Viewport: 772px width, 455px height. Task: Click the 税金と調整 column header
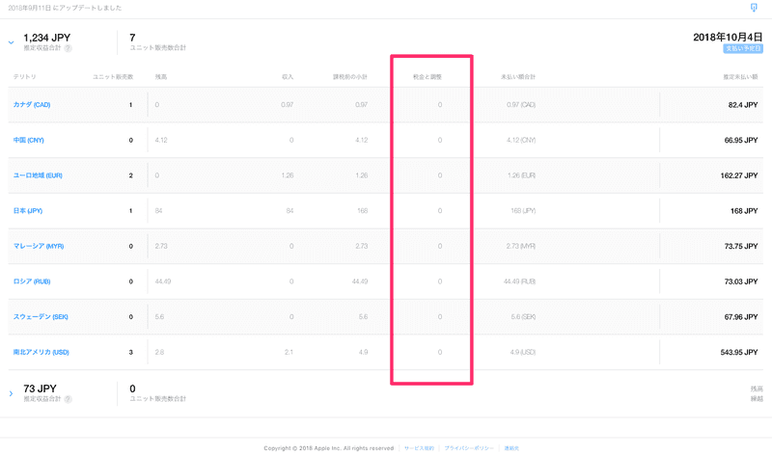(x=427, y=77)
